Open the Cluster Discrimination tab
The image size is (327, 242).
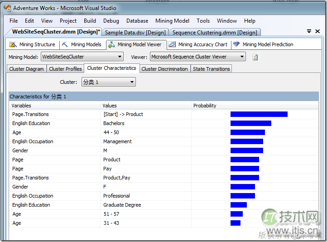point(164,69)
